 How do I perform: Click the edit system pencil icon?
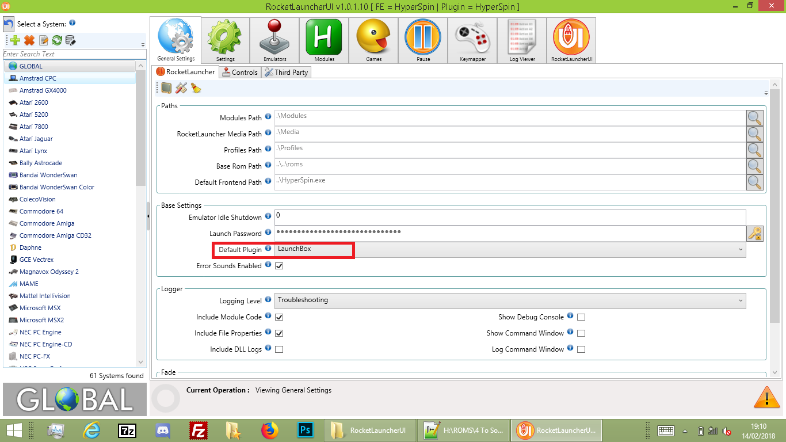point(44,40)
